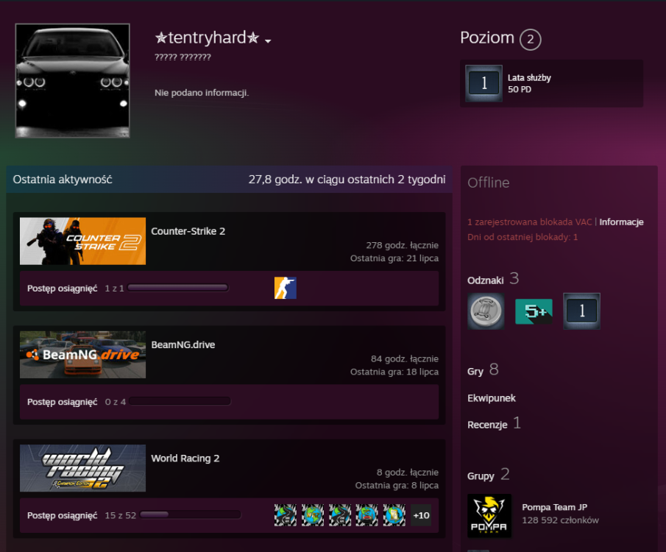
Task: Click the Dni od ostatniej blokady text
Action: point(522,237)
